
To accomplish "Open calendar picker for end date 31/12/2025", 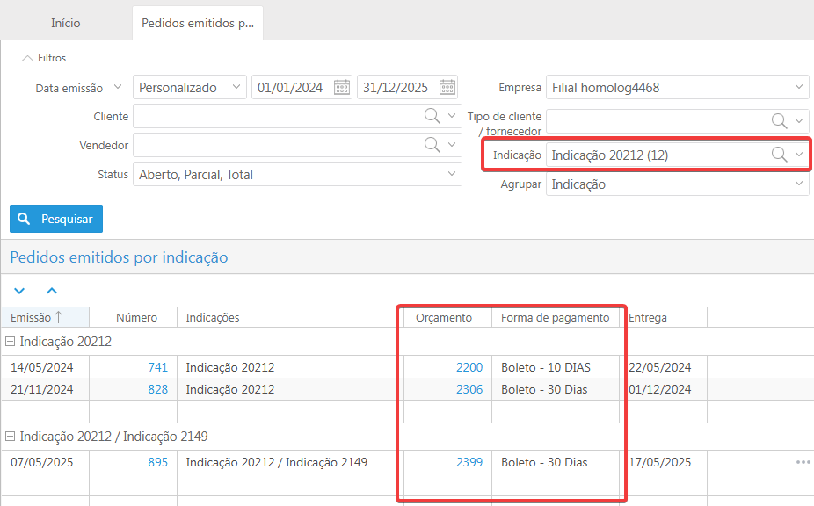I will [447, 87].
